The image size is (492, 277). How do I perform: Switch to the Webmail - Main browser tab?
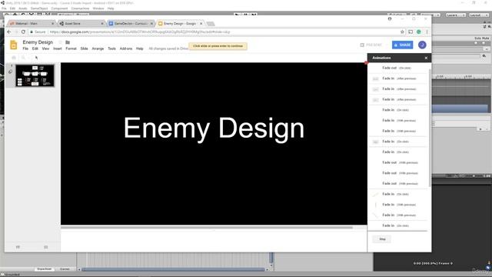pyautogui.click(x=31, y=24)
